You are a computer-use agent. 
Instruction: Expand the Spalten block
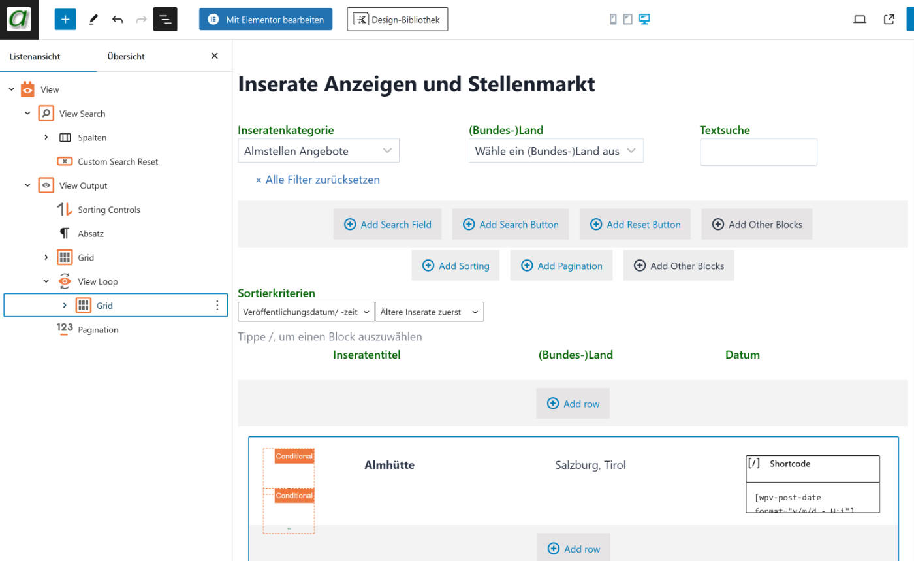46,138
